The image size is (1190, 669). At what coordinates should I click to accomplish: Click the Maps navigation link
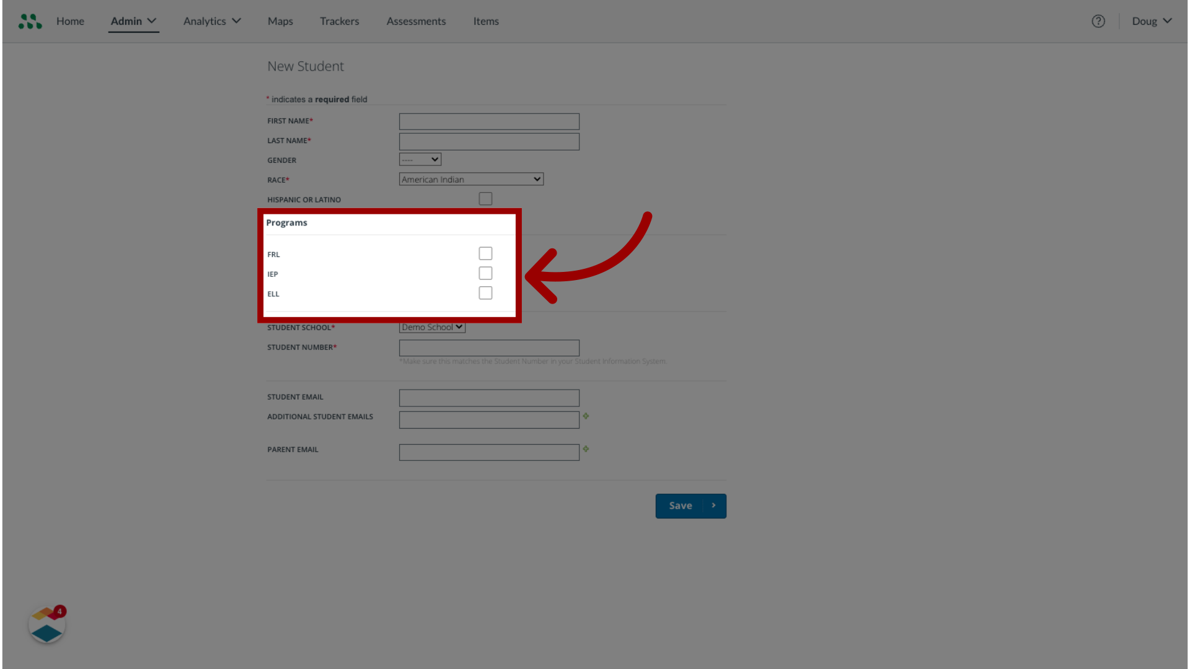[x=280, y=20]
